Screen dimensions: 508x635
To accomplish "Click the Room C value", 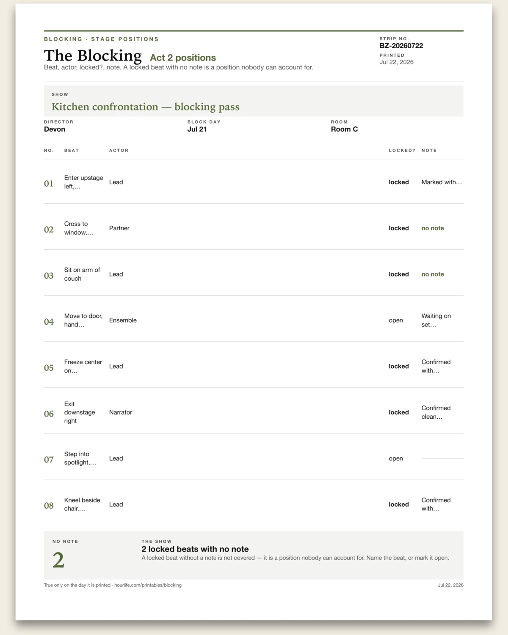I will tap(344, 129).
